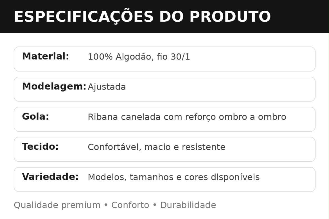Click the Conforto footer word
Screen dimensions: 329x219
point(130,205)
